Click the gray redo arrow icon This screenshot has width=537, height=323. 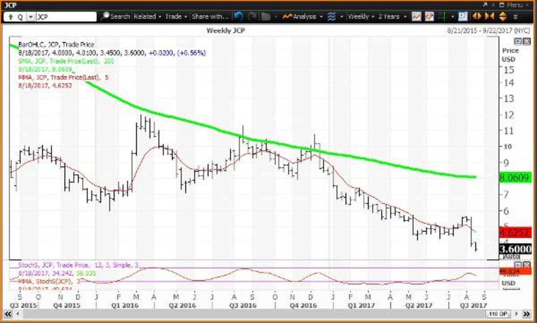click(x=252, y=17)
